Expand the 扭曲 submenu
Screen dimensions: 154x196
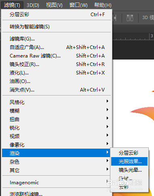(57, 119)
